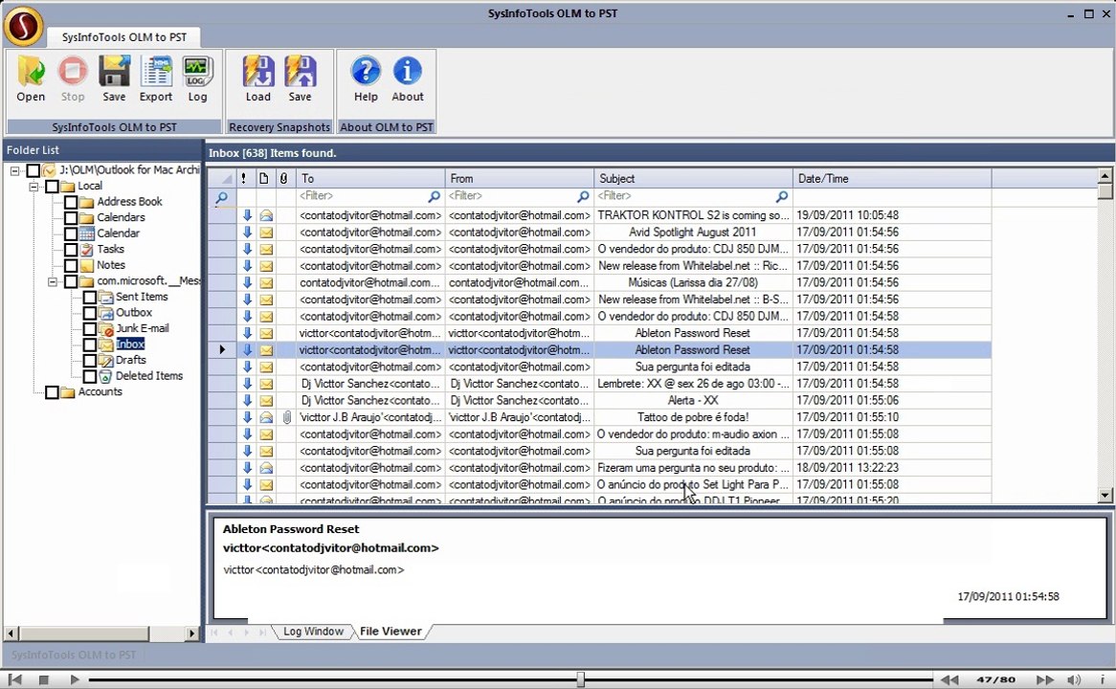Click the search icon in From filter
The width and height of the screenshot is (1116, 689).
(x=583, y=196)
